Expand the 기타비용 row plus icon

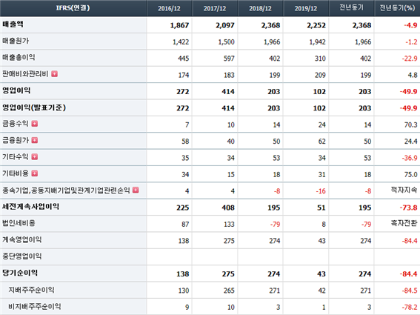[x=35, y=173]
